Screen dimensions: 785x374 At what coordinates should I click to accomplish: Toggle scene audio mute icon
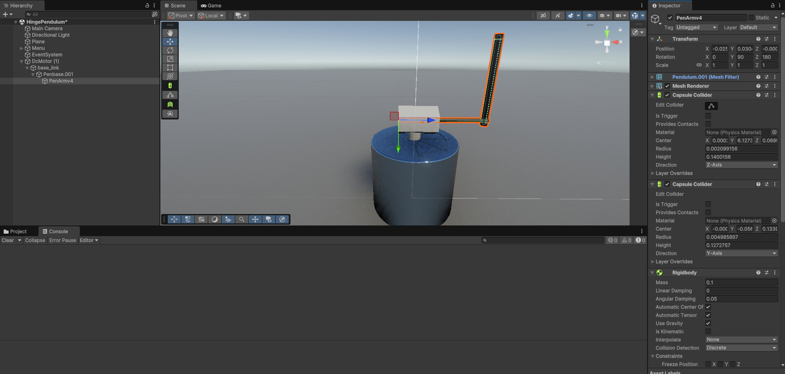pyautogui.click(x=558, y=16)
